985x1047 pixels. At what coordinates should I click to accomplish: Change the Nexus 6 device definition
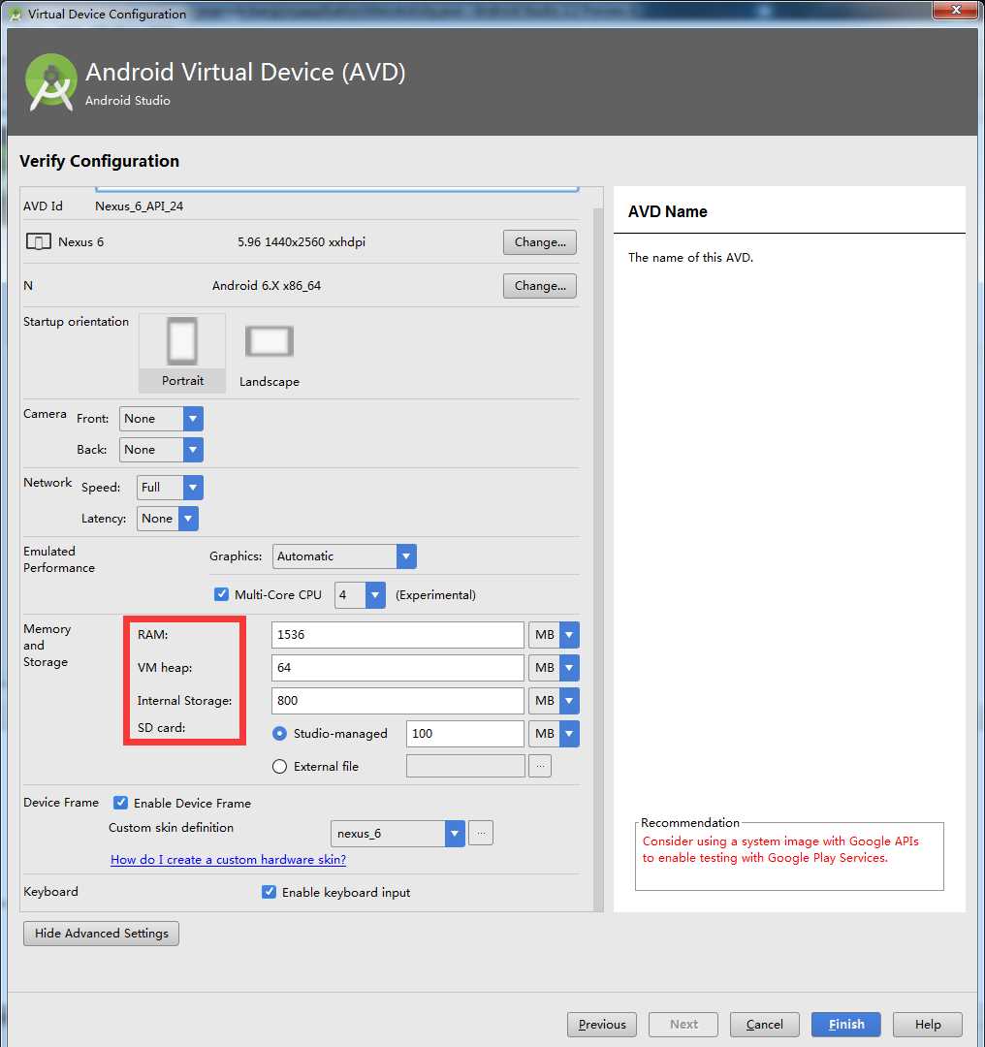click(540, 242)
